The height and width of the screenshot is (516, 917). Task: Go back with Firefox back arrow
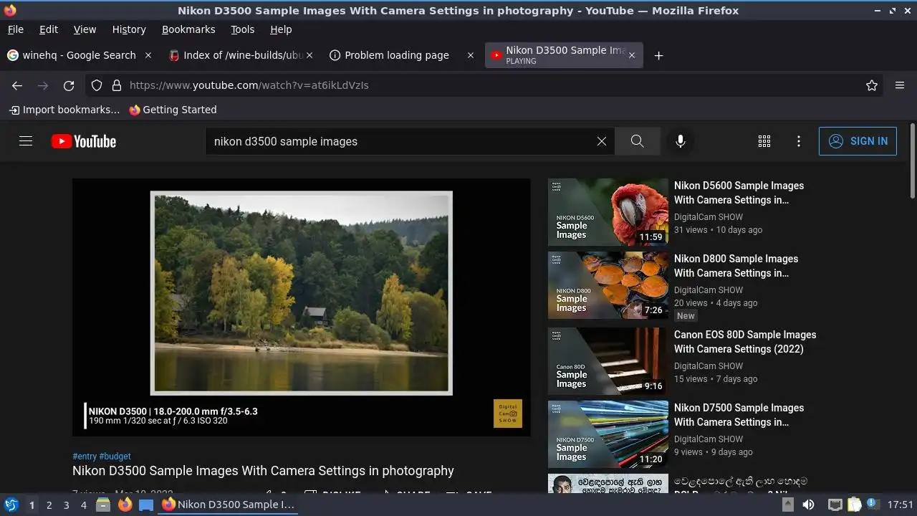[x=17, y=85]
